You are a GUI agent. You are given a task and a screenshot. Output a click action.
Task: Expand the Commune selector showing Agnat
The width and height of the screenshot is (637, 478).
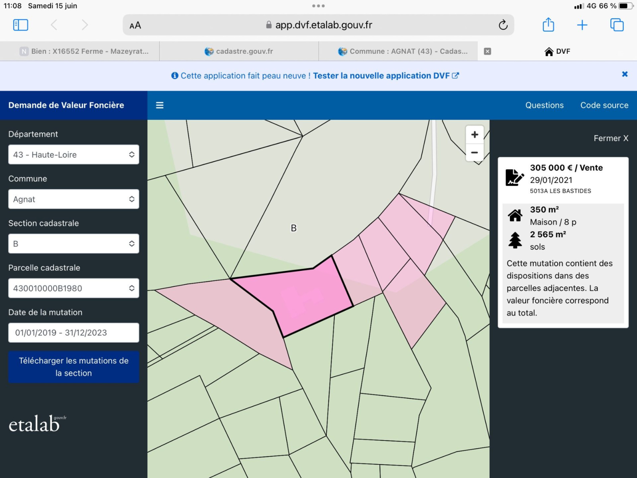[74, 199]
